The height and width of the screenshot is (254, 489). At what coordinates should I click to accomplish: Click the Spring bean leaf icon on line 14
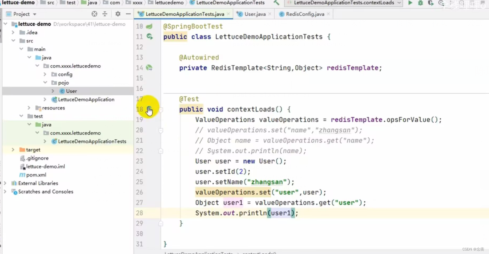pos(148,68)
